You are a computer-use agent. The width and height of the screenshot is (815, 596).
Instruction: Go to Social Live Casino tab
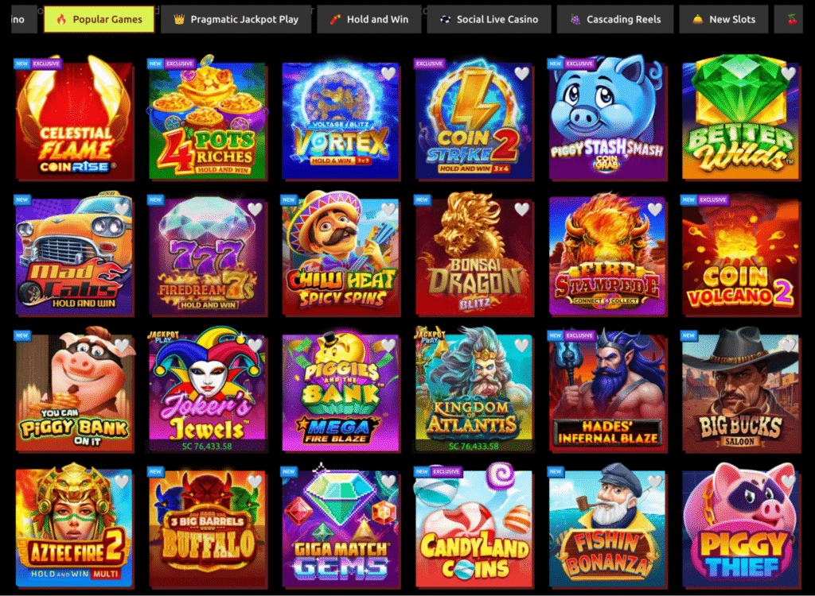pos(489,19)
